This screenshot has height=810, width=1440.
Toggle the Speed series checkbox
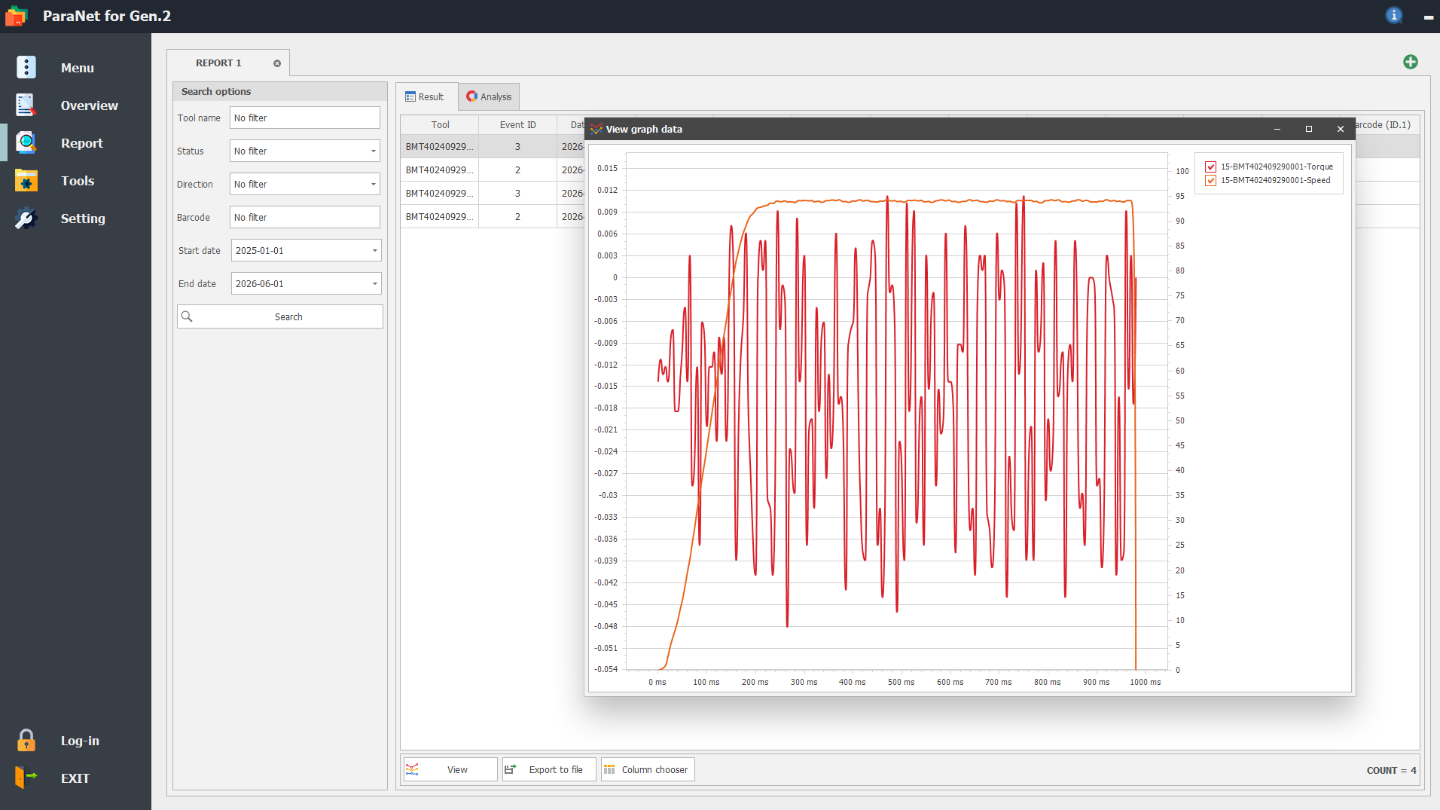1211,180
